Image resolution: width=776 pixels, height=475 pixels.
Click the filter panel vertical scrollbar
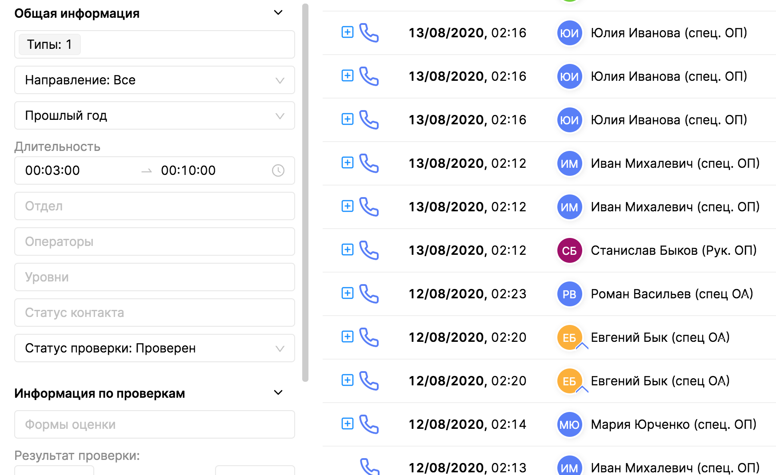point(305,191)
